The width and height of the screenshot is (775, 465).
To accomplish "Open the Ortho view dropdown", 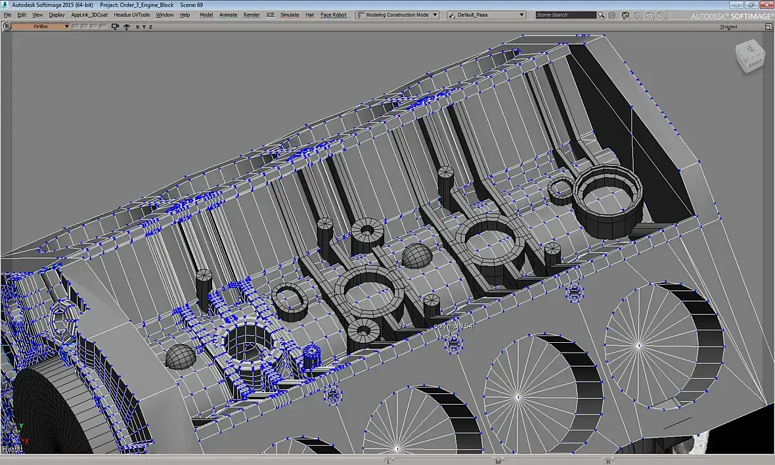I will (40, 26).
